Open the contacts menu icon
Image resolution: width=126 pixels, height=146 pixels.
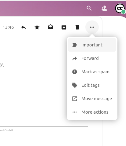pyautogui.click(x=104, y=8)
